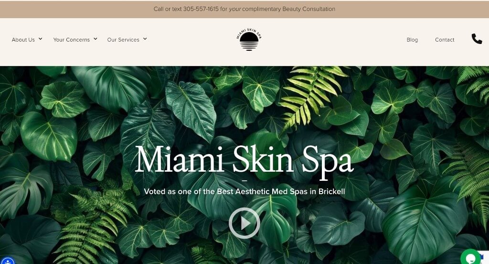
Task: Click the word 'your' in top banner
Action: tap(235, 9)
